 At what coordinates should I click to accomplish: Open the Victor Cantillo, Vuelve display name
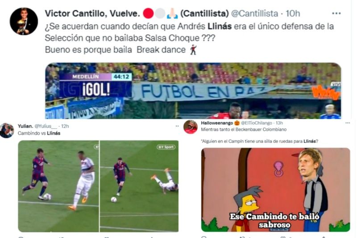[92, 14]
